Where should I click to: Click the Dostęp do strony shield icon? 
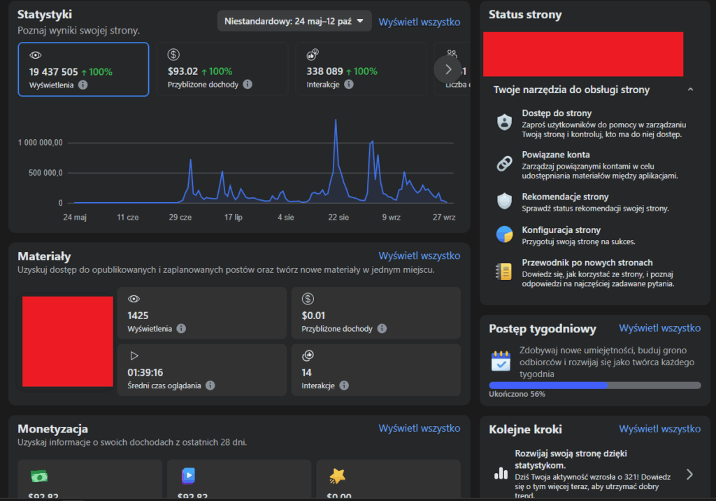(504, 122)
